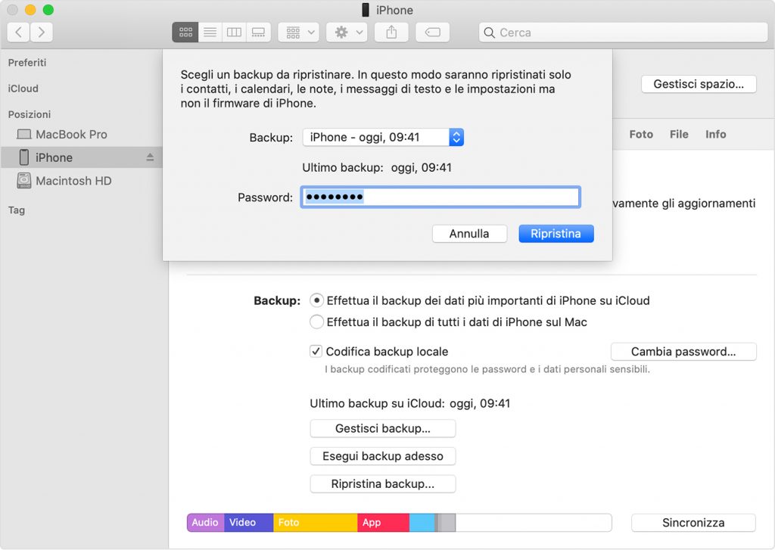Viewport: 775px width, 550px height.
Task: Switch to list view in toolbar
Action: (210, 33)
